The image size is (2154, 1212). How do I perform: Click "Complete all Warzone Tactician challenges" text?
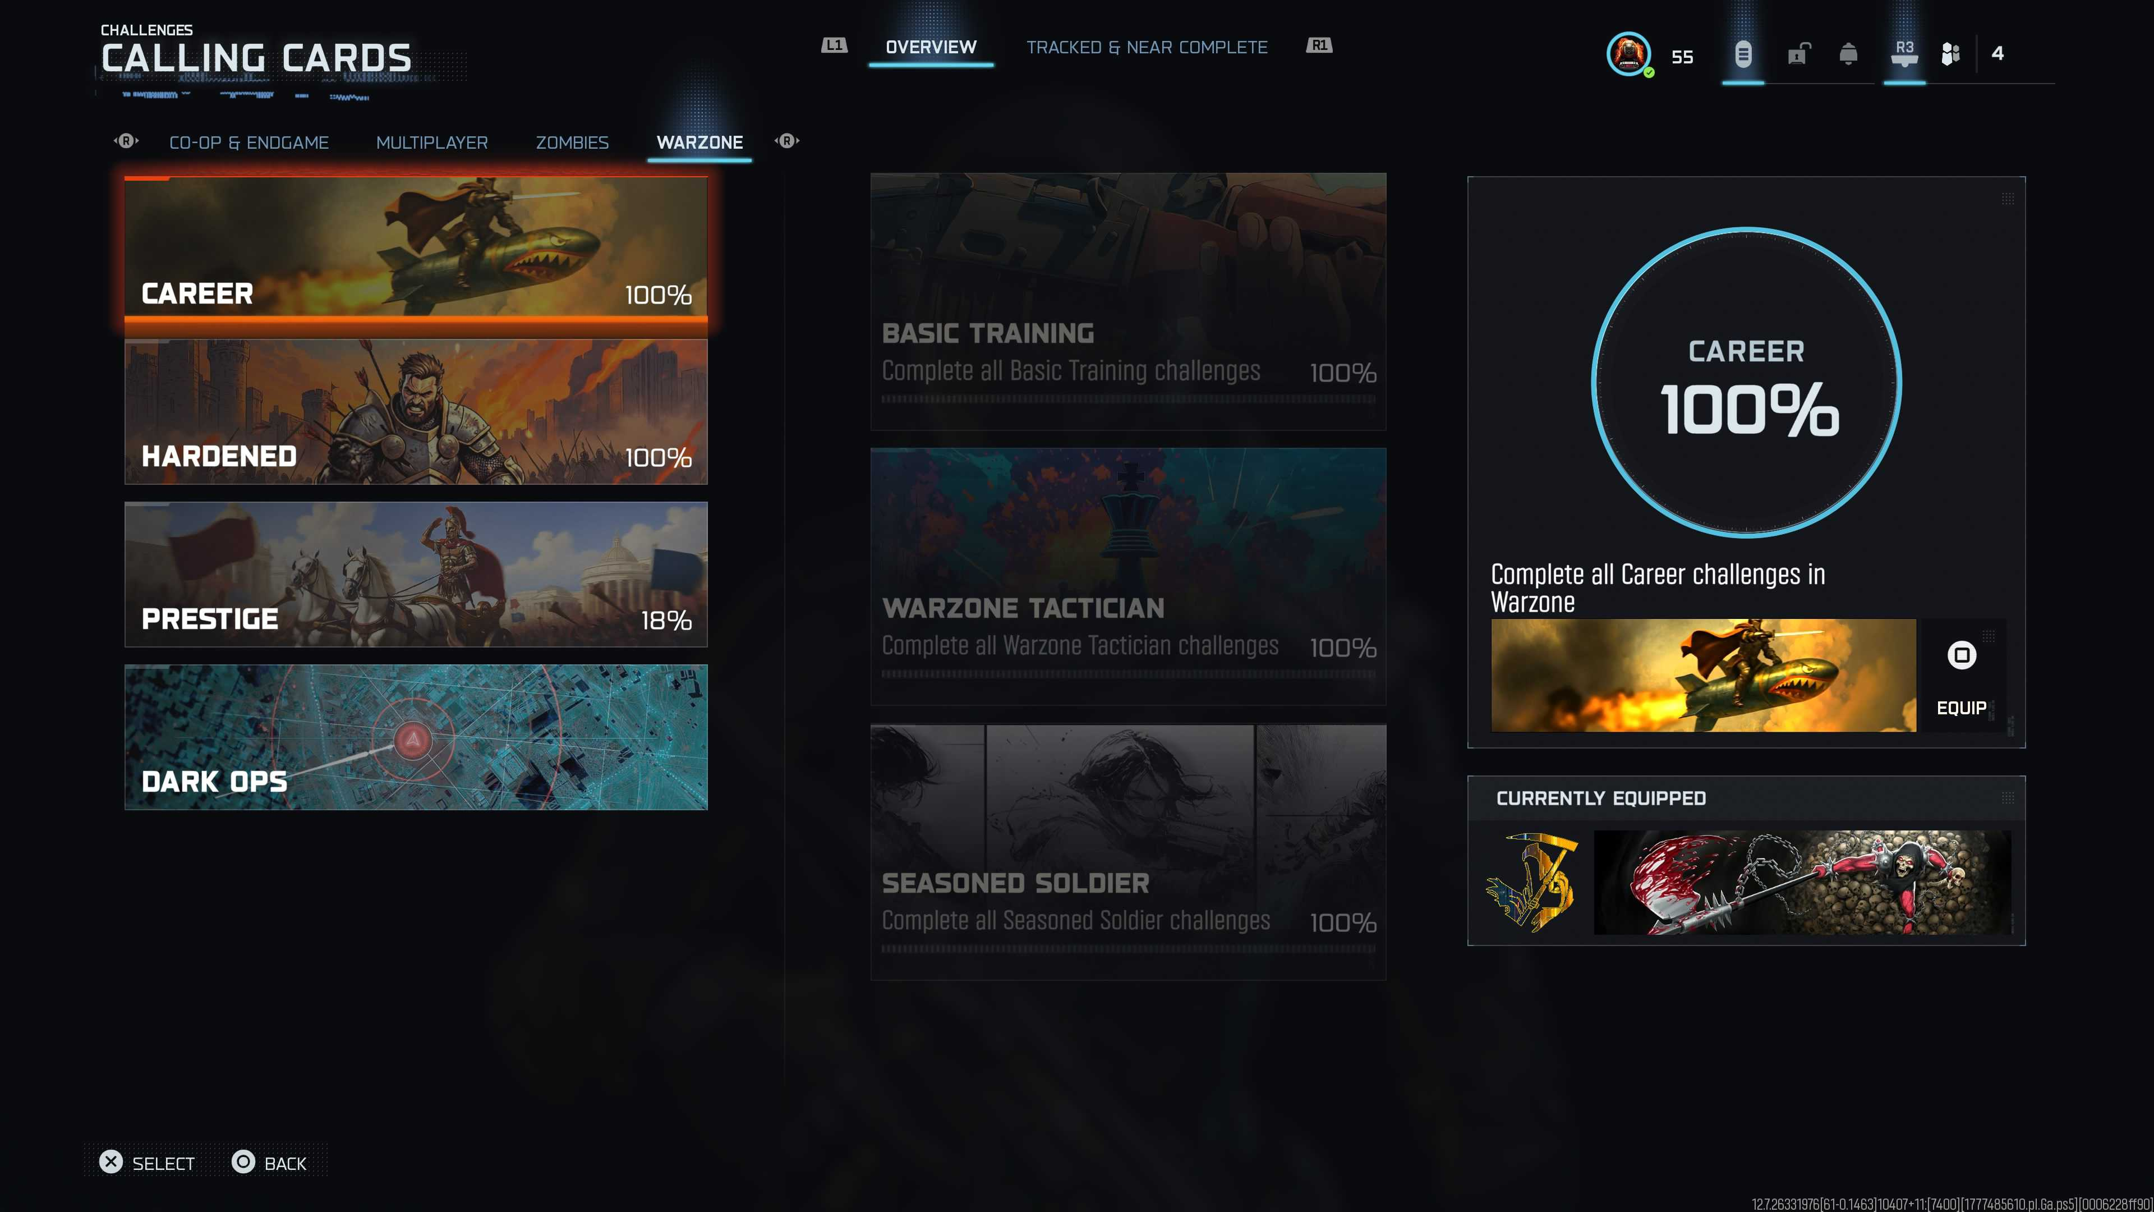(1079, 646)
